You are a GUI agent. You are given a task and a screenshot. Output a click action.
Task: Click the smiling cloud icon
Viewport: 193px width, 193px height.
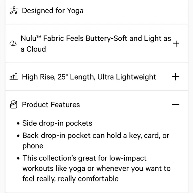pos(13,43)
